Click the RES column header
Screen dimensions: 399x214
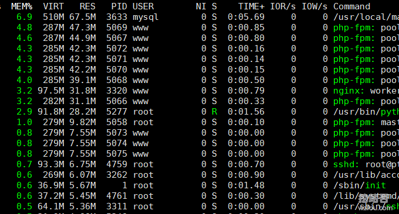87,6
